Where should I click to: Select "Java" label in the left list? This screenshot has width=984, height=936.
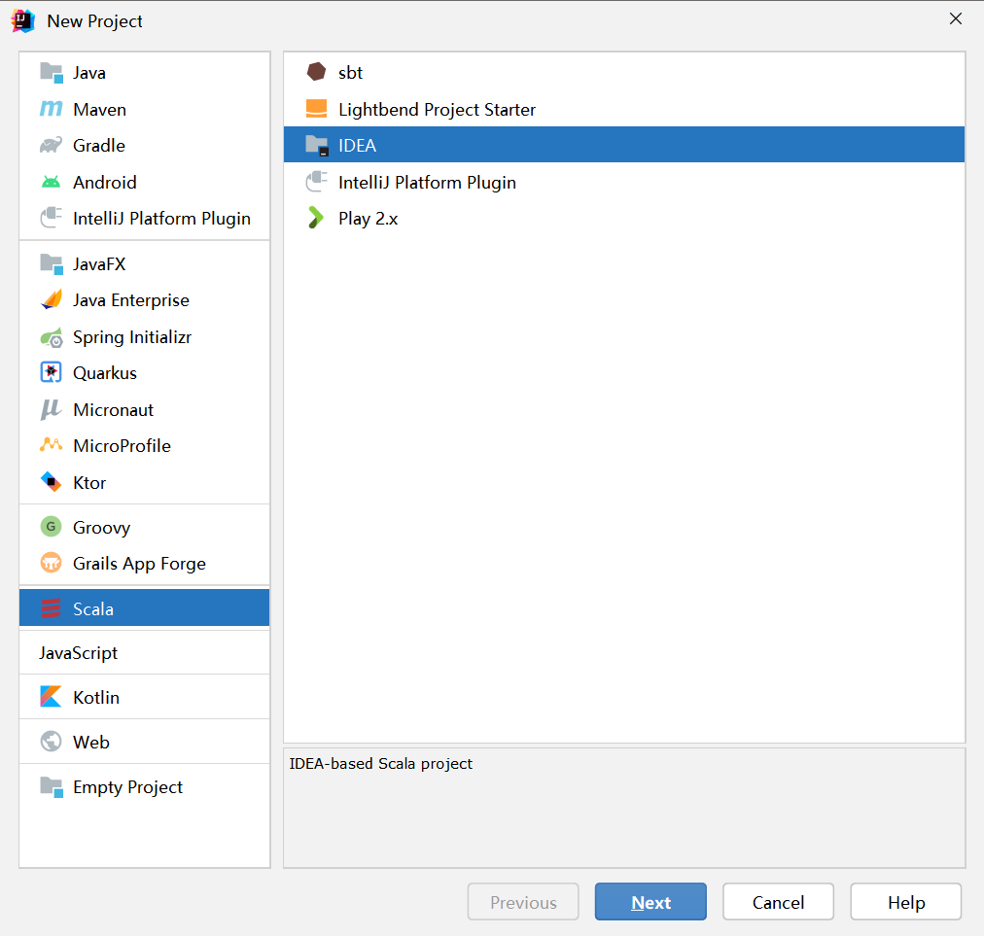coord(89,74)
